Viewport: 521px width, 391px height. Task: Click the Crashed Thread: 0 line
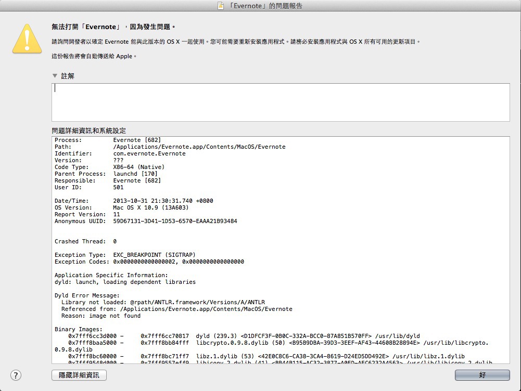(x=86, y=241)
